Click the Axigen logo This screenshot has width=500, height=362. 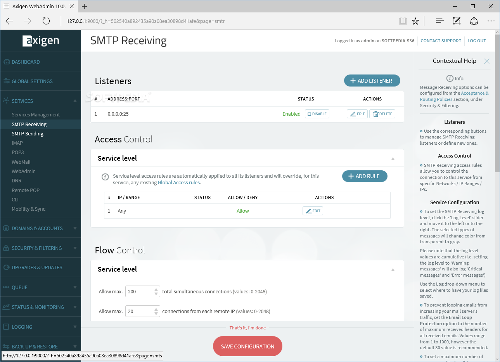pyautogui.click(x=41, y=40)
